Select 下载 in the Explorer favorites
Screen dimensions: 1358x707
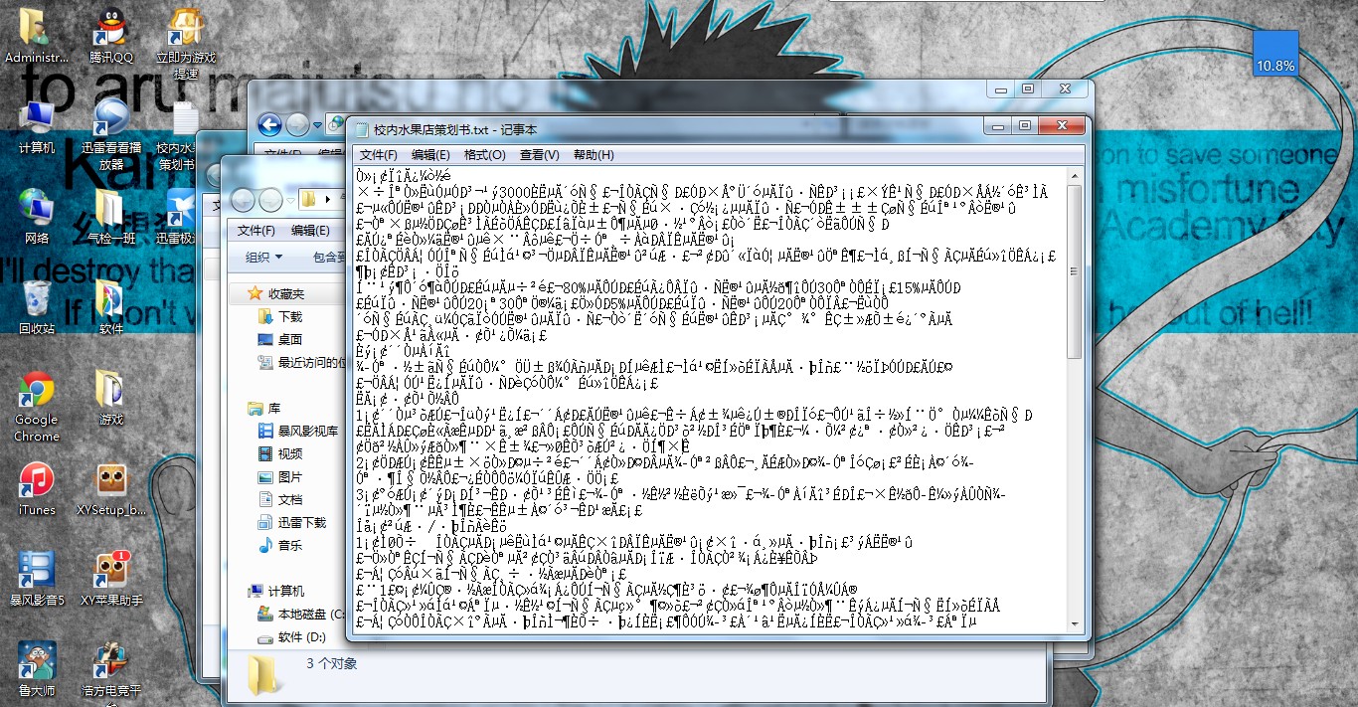coord(289,316)
